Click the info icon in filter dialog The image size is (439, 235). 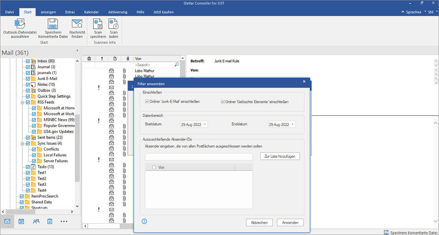tap(144, 221)
